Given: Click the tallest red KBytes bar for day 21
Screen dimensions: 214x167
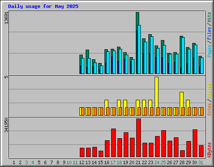Looking at the screenshot, I should coord(138,138).
